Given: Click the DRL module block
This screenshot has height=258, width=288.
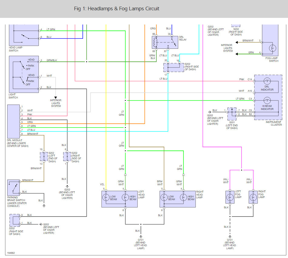Looking at the screenshot, I should [x=13, y=121].
